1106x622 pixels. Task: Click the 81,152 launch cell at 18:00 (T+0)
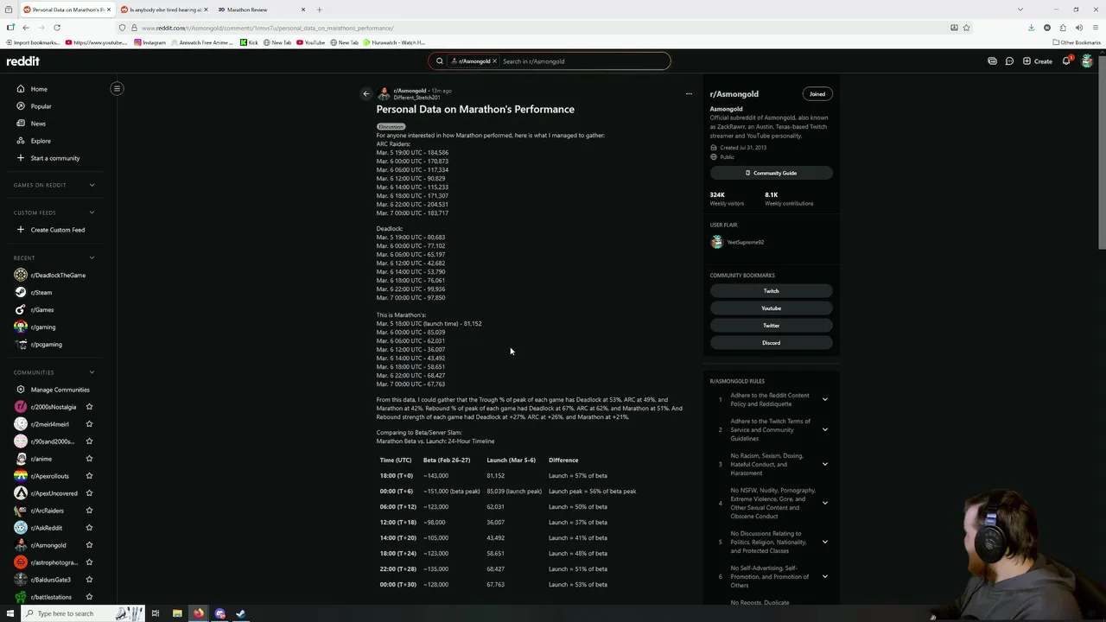[x=495, y=475]
